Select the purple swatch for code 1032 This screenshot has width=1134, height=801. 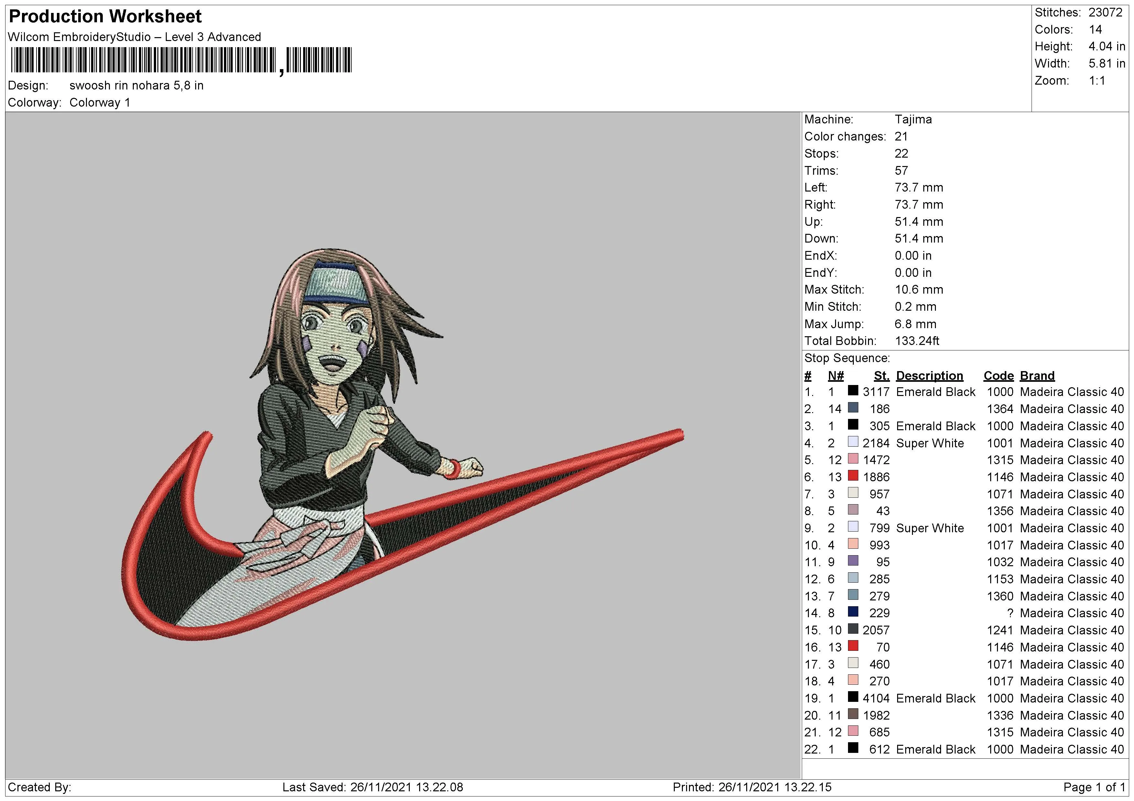point(853,561)
